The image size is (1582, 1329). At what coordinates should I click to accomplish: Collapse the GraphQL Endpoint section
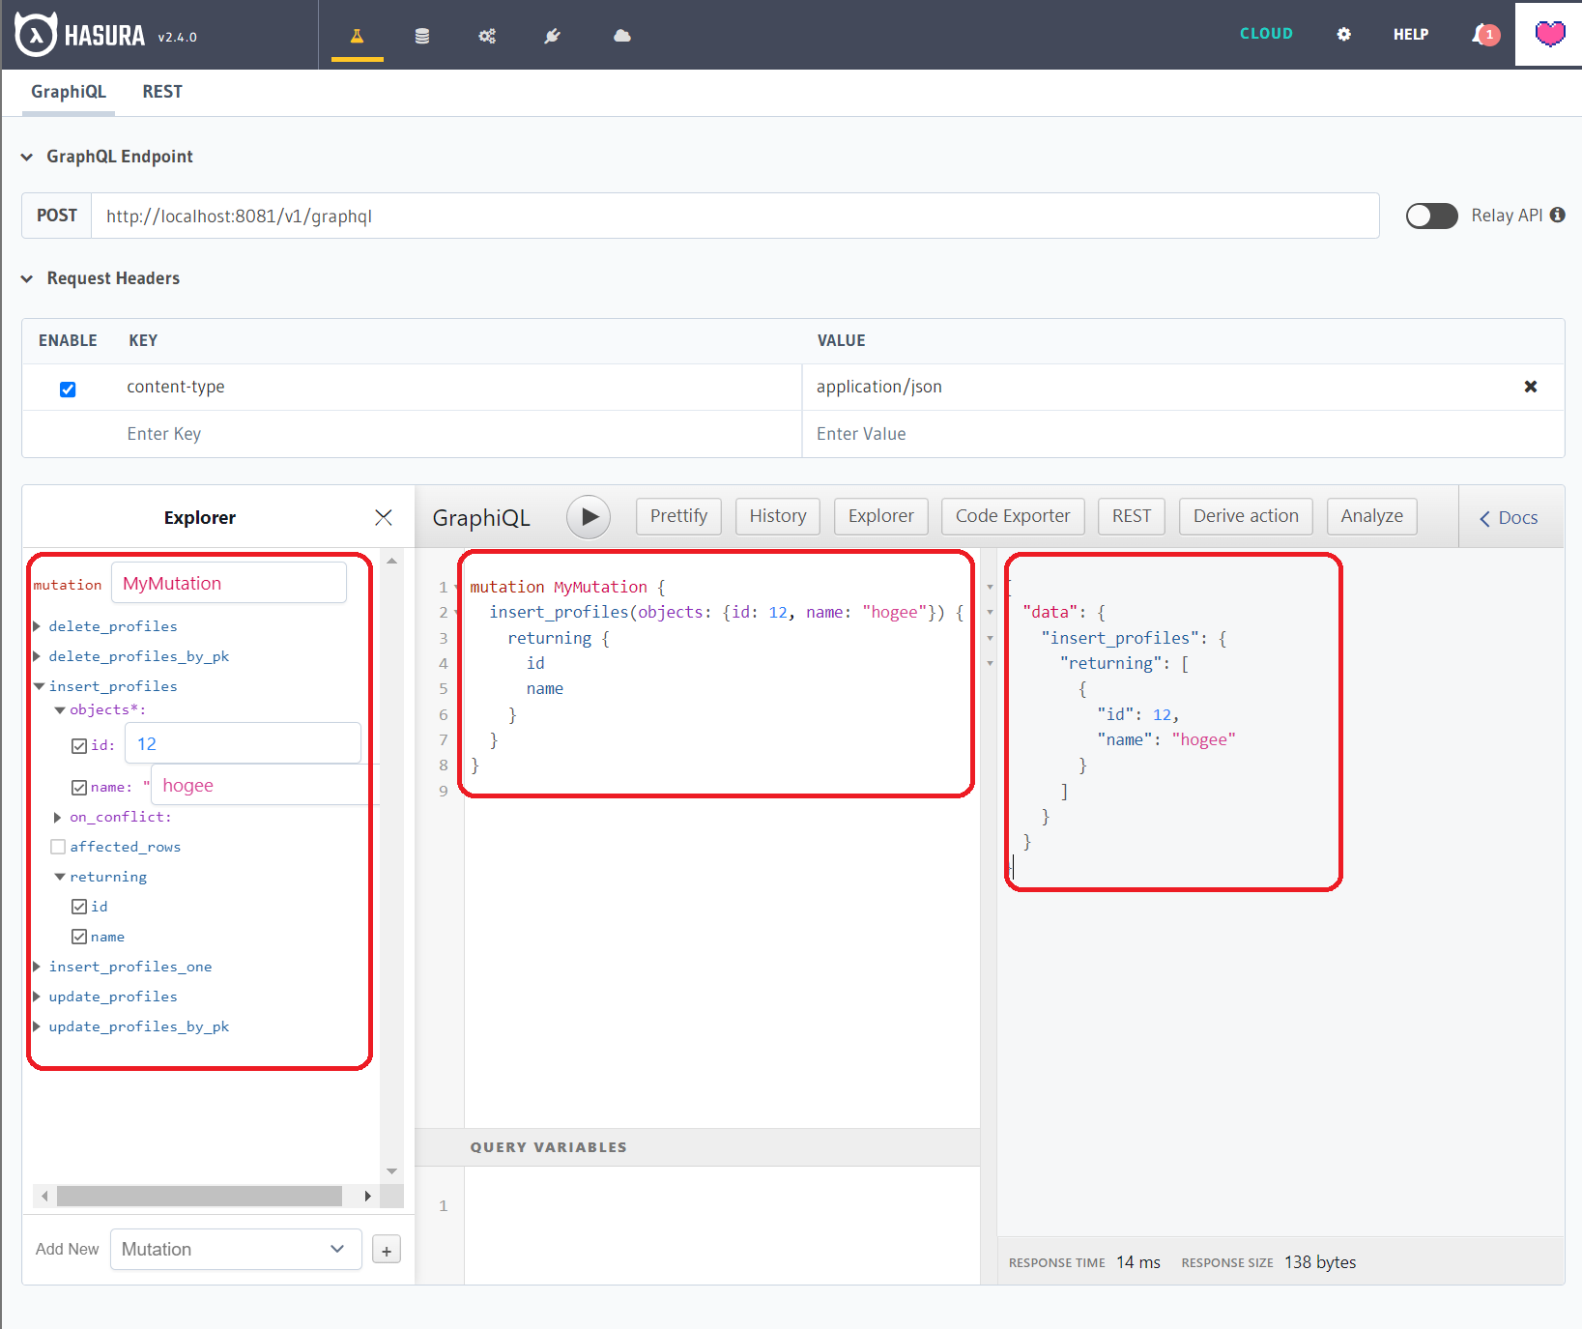point(27,157)
